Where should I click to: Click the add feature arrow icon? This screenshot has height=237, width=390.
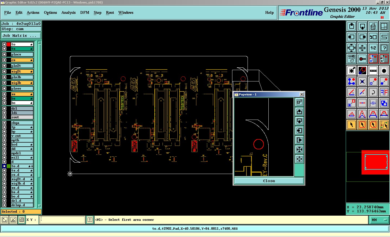[x=352, y=71]
